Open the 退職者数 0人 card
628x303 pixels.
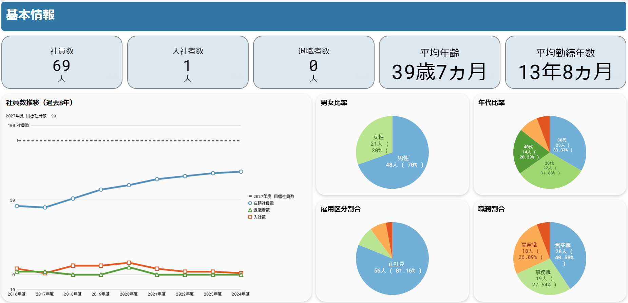pyautogui.click(x=314, y=62)
